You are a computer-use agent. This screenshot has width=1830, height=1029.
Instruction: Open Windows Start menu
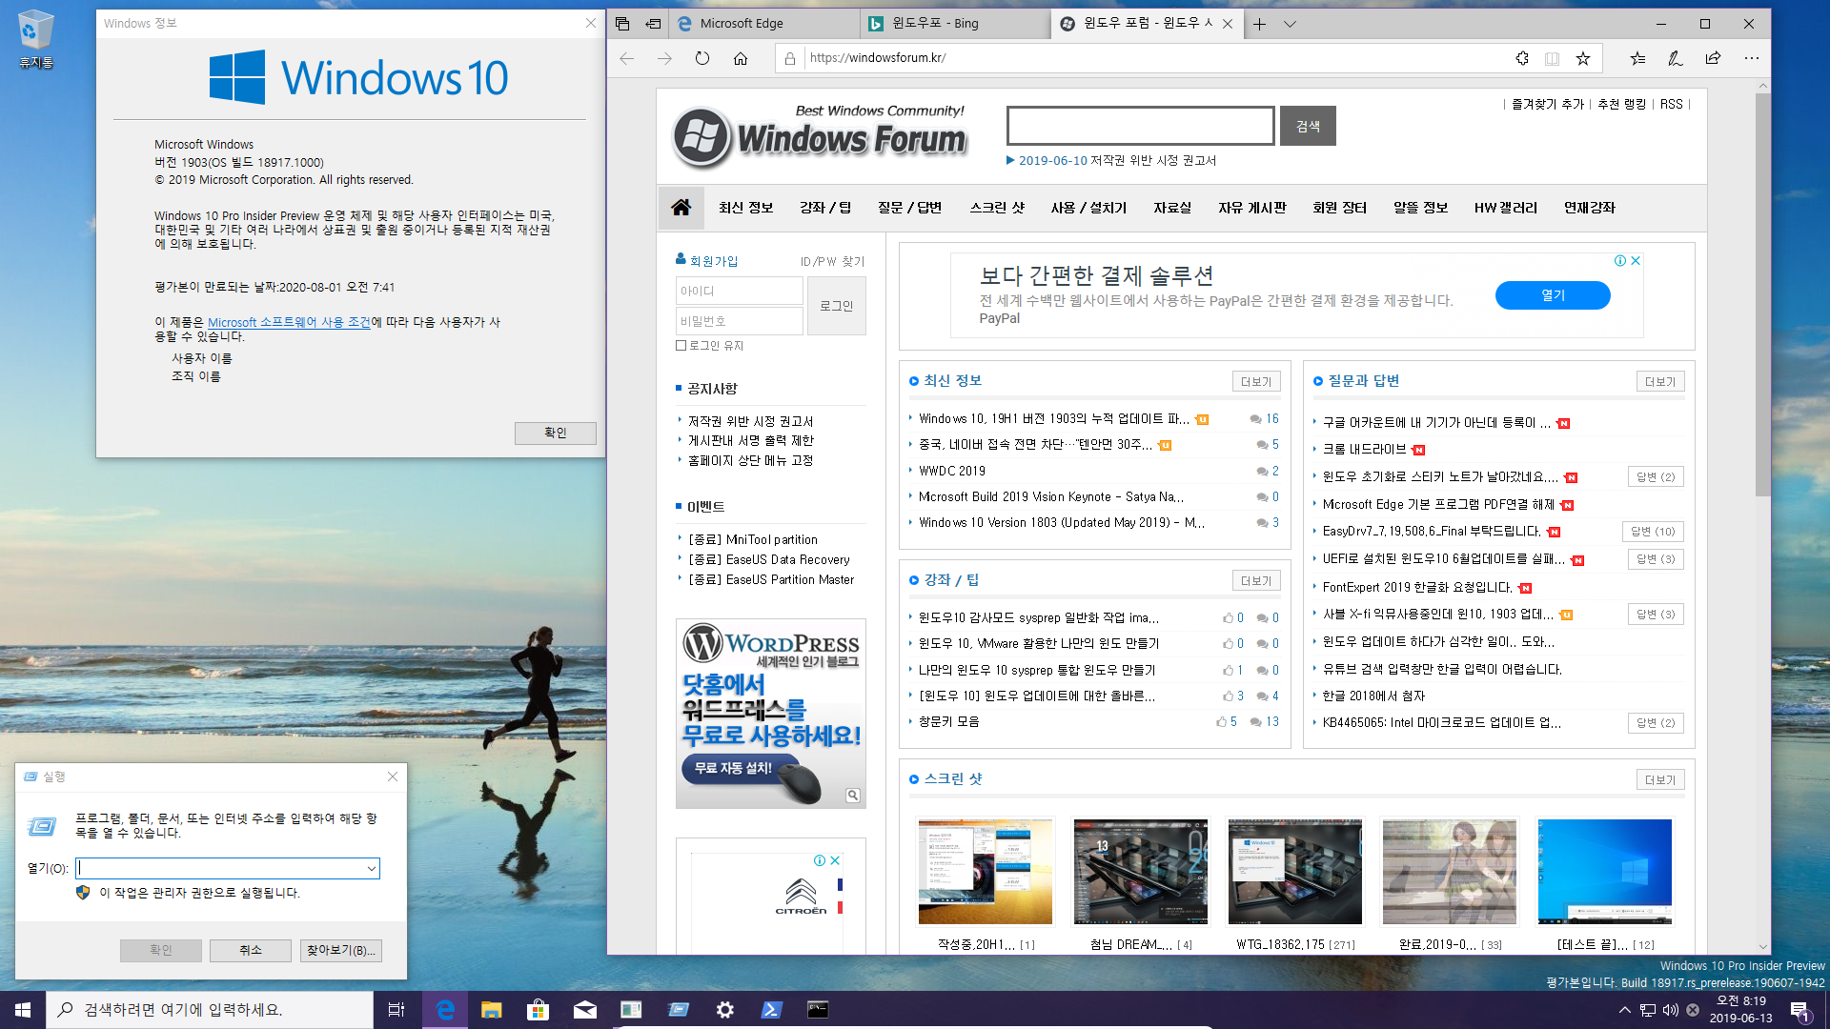click(23, 1010)
